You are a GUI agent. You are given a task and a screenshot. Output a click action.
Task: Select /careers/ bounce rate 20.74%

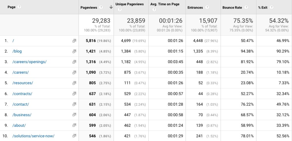(247, 72)
